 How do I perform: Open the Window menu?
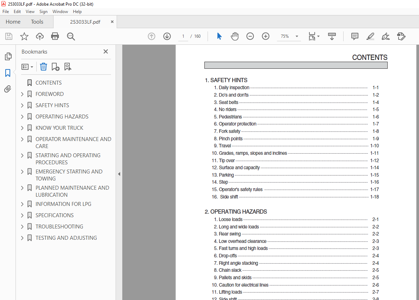point(60,12)
